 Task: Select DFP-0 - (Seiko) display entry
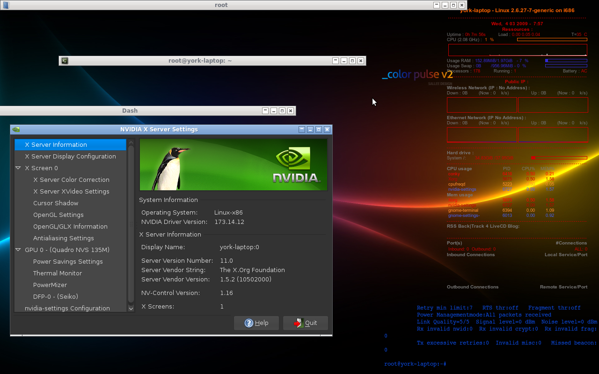56,296
